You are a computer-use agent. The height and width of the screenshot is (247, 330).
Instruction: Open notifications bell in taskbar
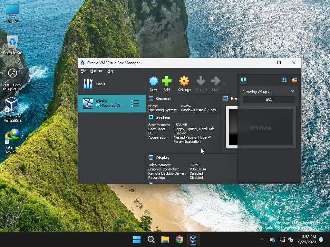pyautogui.click(x=321, y=239)
